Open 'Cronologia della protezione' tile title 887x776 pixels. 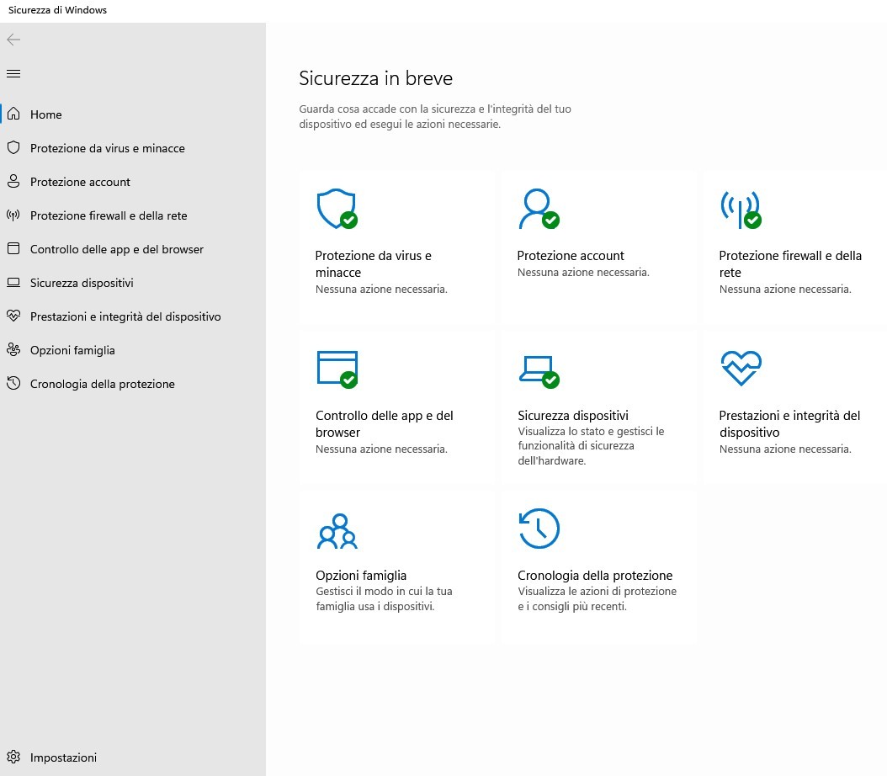595,575
